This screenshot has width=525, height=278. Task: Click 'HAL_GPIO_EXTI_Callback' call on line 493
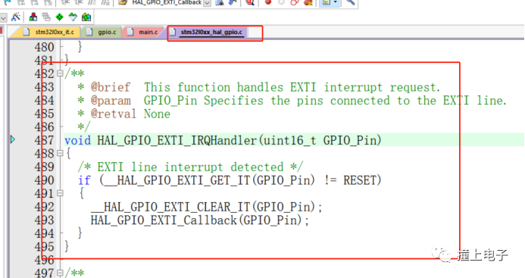[x=164, y=220]
